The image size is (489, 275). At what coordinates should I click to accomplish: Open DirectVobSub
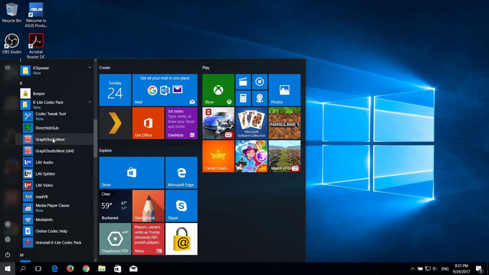[x=54, y=128]
